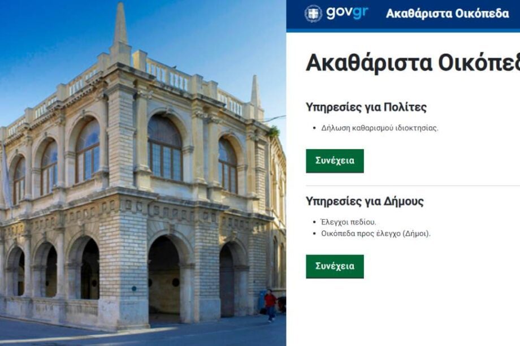Click the small plant growing on cornice
This screenshot has height=346, width=520.
[x=273, y=132]
